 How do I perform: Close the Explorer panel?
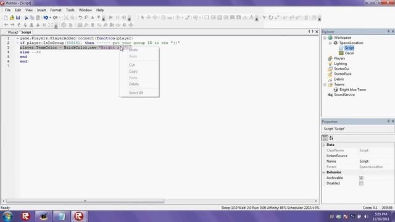tap(393, 31)
